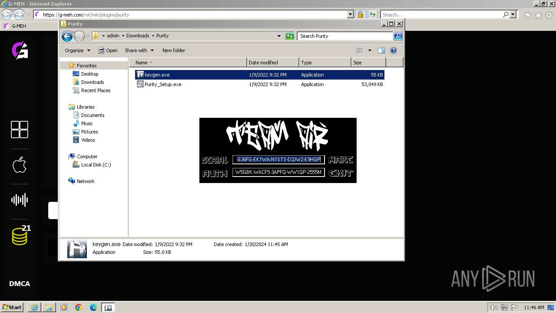Click the keygen Exit button
556x313 pixels.
[x=341, y=173]
